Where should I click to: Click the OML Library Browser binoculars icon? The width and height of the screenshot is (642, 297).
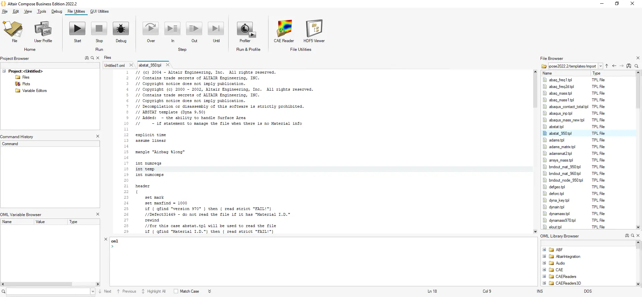coord(627,235)
